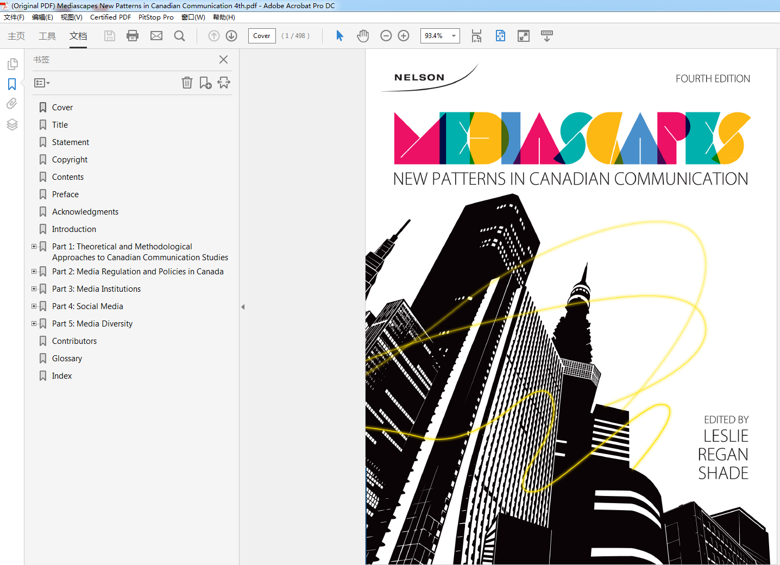Click the Save file icon
This screenshot has width=780, height=565.
110,36
